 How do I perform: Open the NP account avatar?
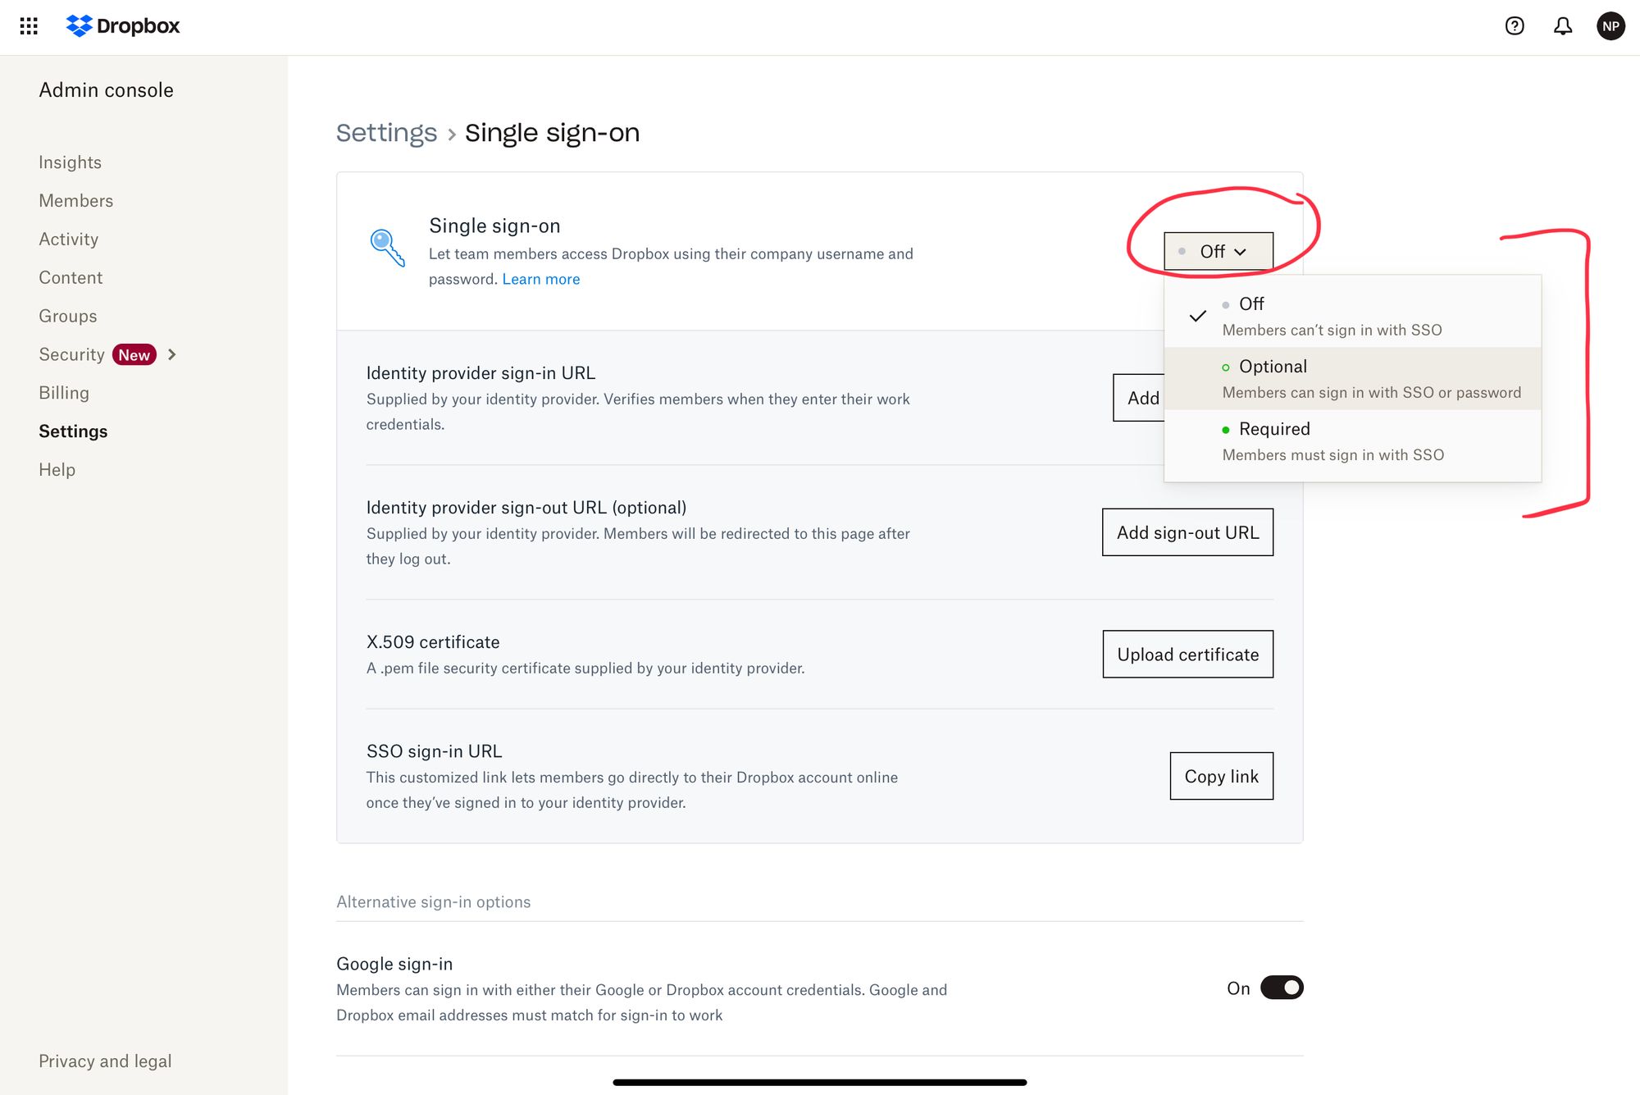click(1610, 26)
